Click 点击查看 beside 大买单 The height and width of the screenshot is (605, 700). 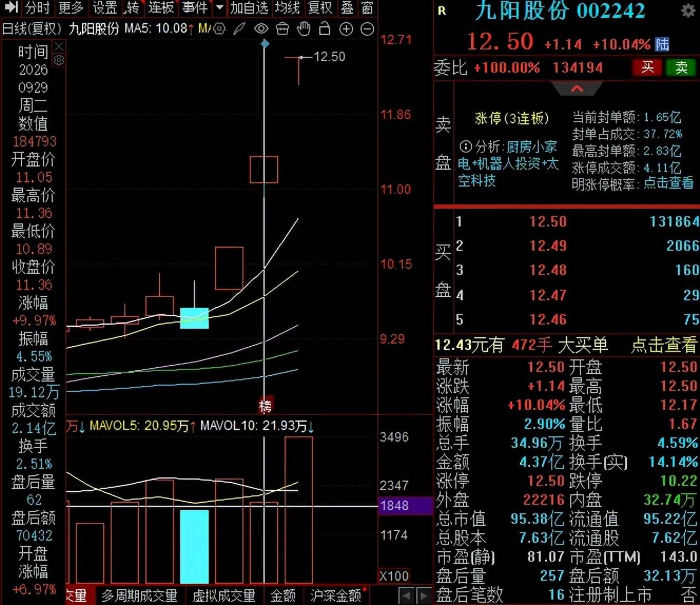(x=664, y=345)
